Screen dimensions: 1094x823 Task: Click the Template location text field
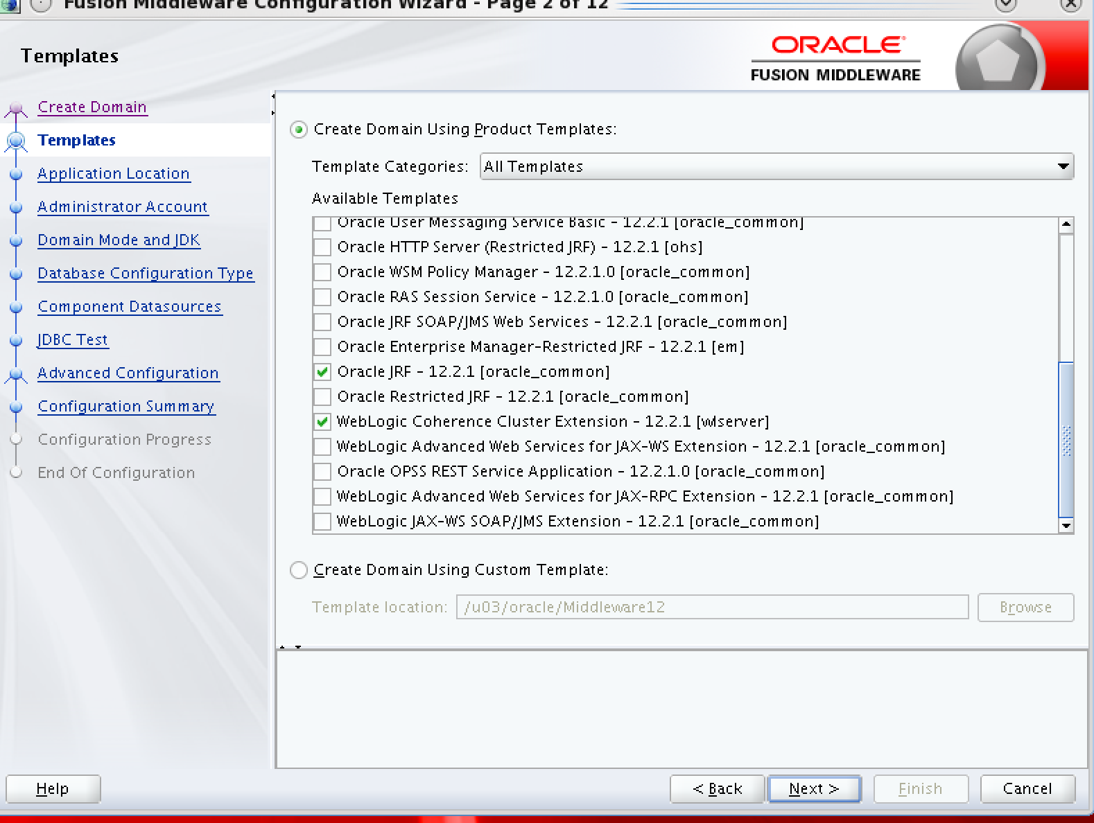[712, 608]
